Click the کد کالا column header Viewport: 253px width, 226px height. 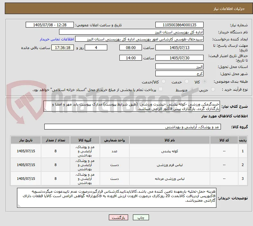[224, 140]
